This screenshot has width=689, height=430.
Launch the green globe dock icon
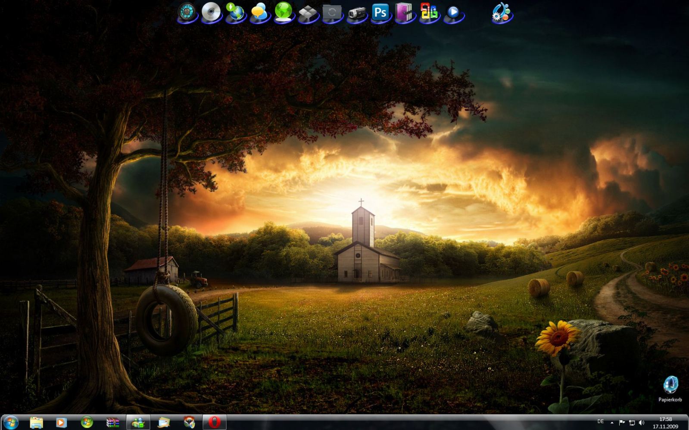point(284,12)
